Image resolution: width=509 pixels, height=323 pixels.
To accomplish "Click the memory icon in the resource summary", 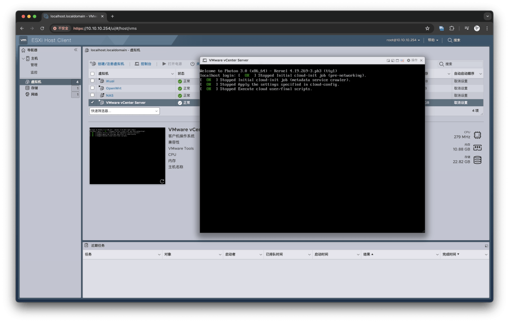I will (477, 148).
